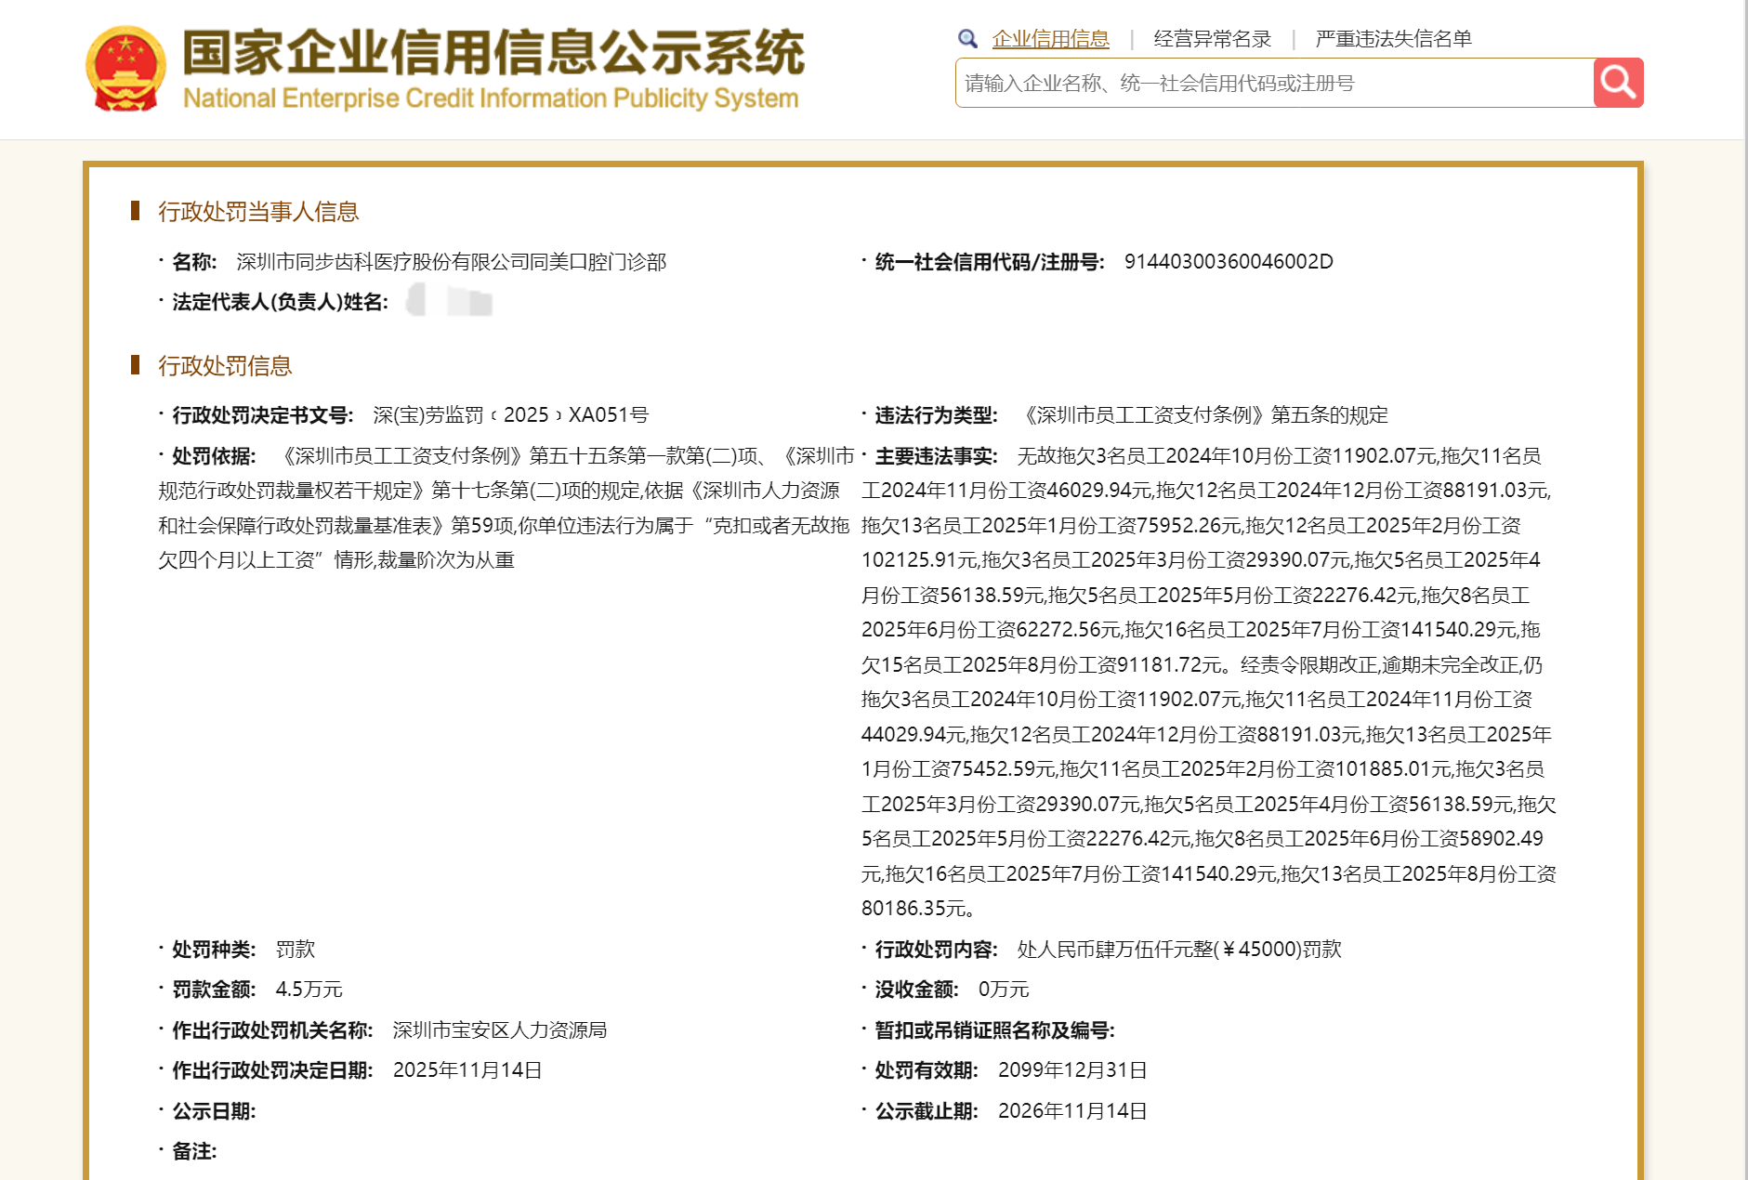This screenshot has height=1180, width=1748.
Task: Click the 作出行政处罚机关名称 label
Action: click(x=272, y=1030)
